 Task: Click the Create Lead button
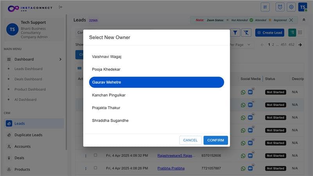(270, 32)
